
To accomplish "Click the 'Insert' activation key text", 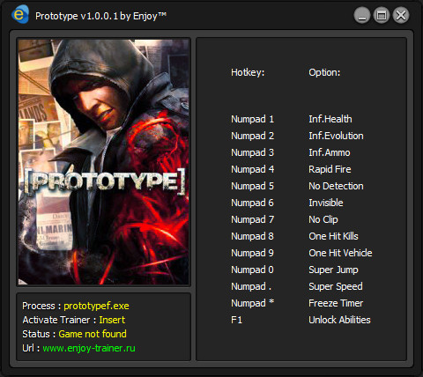I will (112, 320).
